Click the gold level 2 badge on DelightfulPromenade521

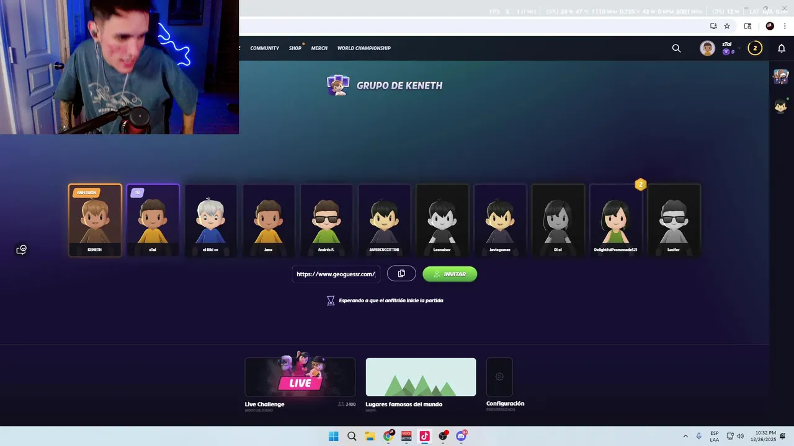[641, 185]
